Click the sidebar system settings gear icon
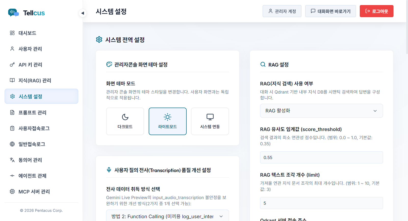Screen dimensions: 408x221 (12, 96)
